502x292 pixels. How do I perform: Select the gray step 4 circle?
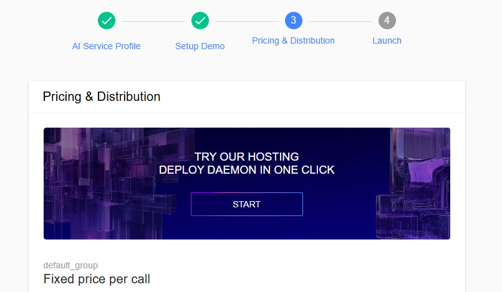click(387, 21)
